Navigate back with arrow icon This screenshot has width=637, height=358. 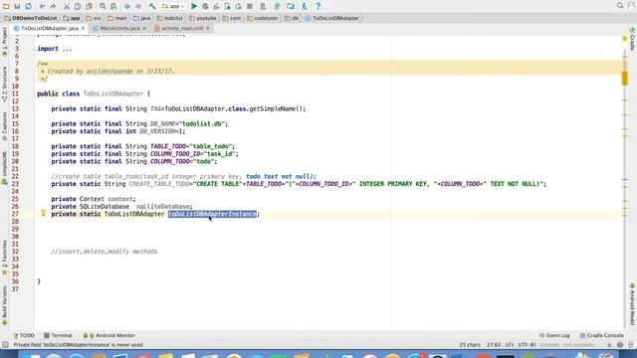coord(127,6)
